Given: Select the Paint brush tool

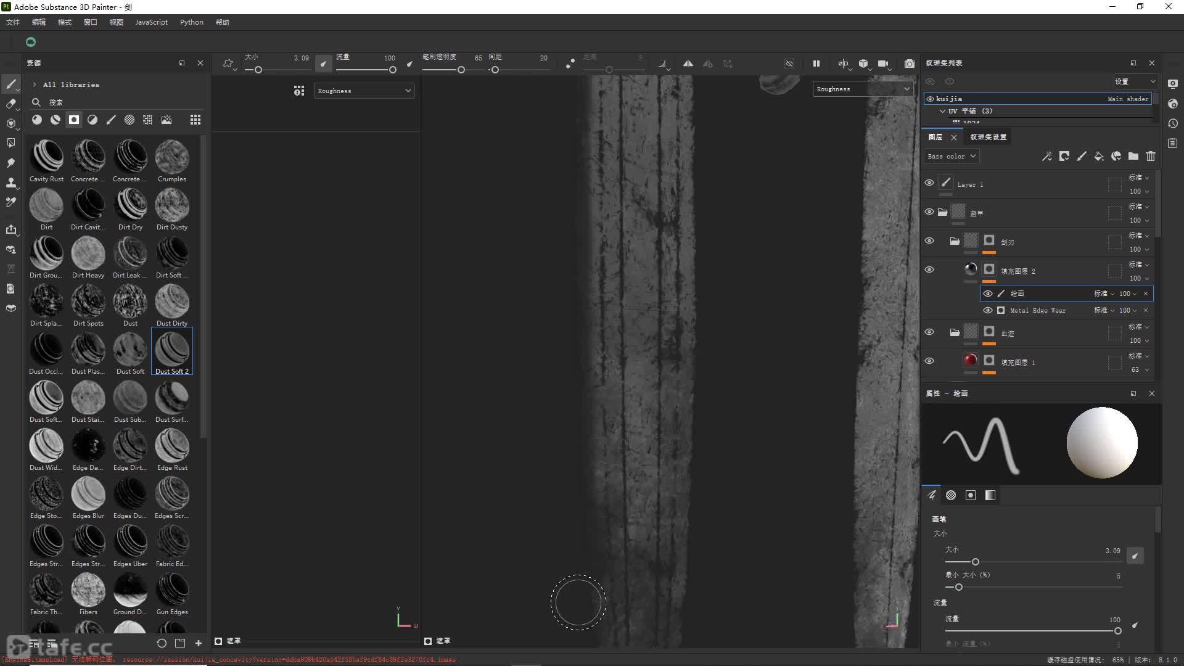Looking at the screenshot, I should 11,84.
